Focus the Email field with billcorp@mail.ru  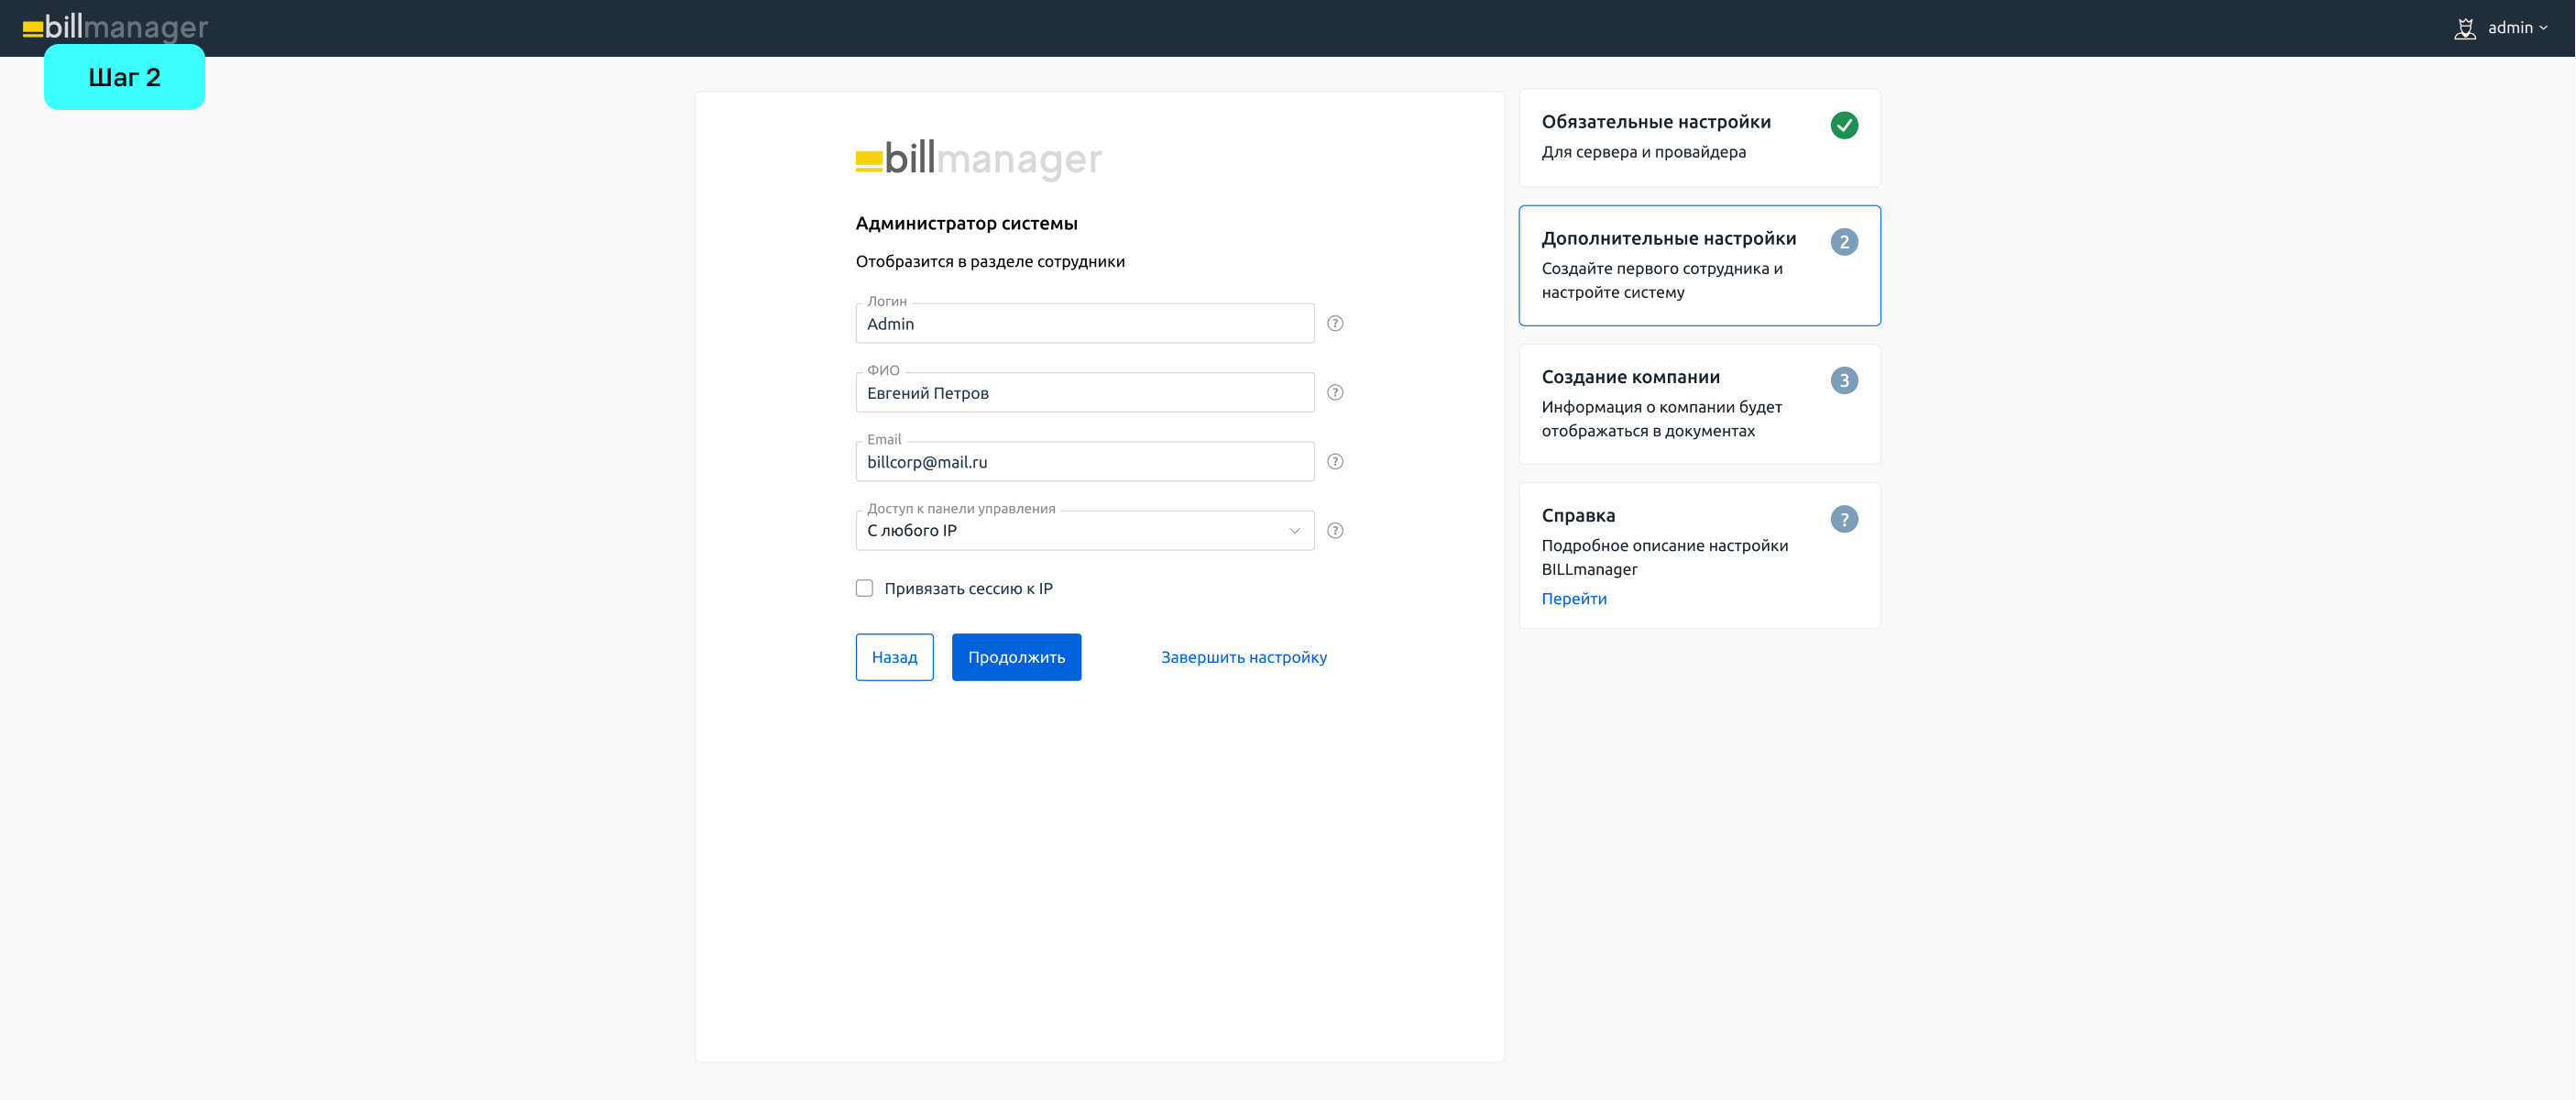tap(1084, 461)
